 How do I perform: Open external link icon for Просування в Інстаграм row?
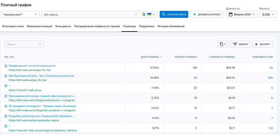click(x=6, y=96)
